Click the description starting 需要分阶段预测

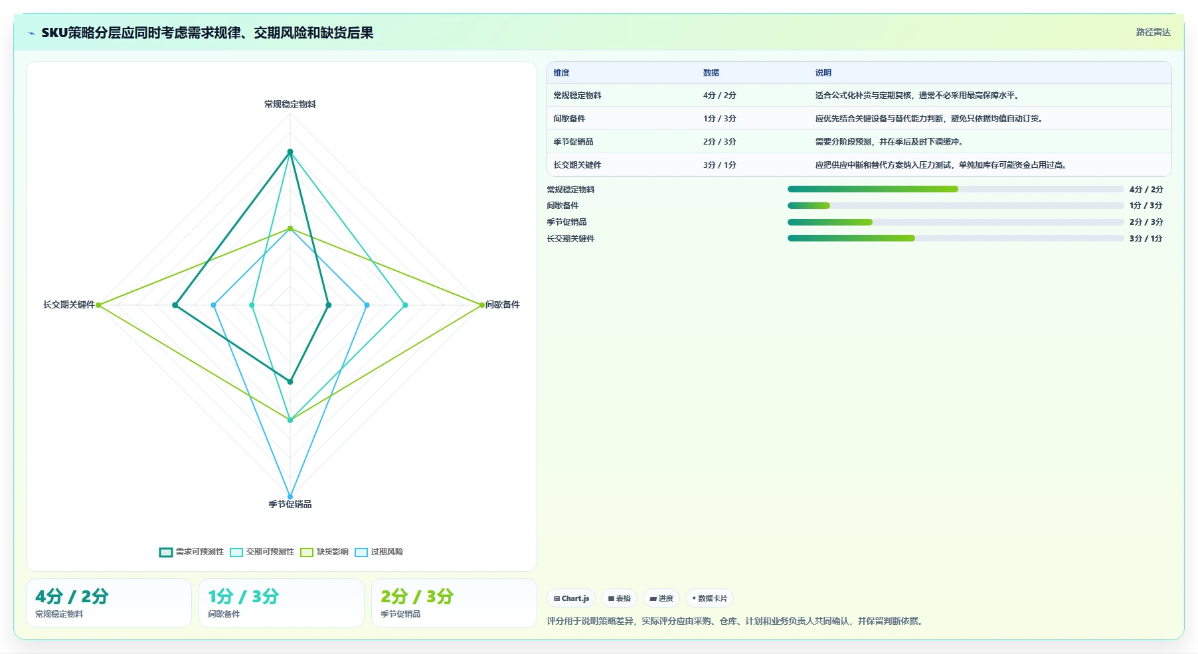[889, 142]
